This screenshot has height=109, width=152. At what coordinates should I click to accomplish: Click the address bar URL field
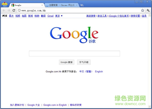81,10
